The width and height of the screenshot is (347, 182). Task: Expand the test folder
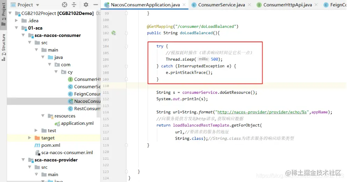[36, 130]
